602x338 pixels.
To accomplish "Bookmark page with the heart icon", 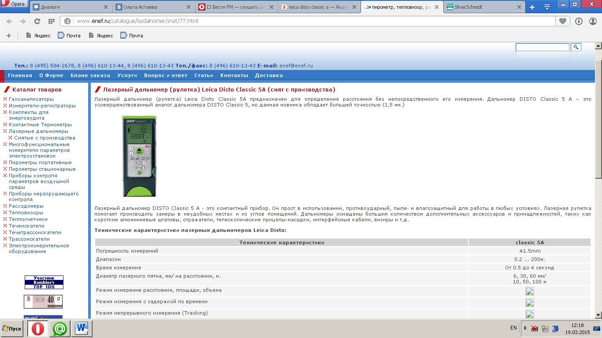I will click(563, 21).
